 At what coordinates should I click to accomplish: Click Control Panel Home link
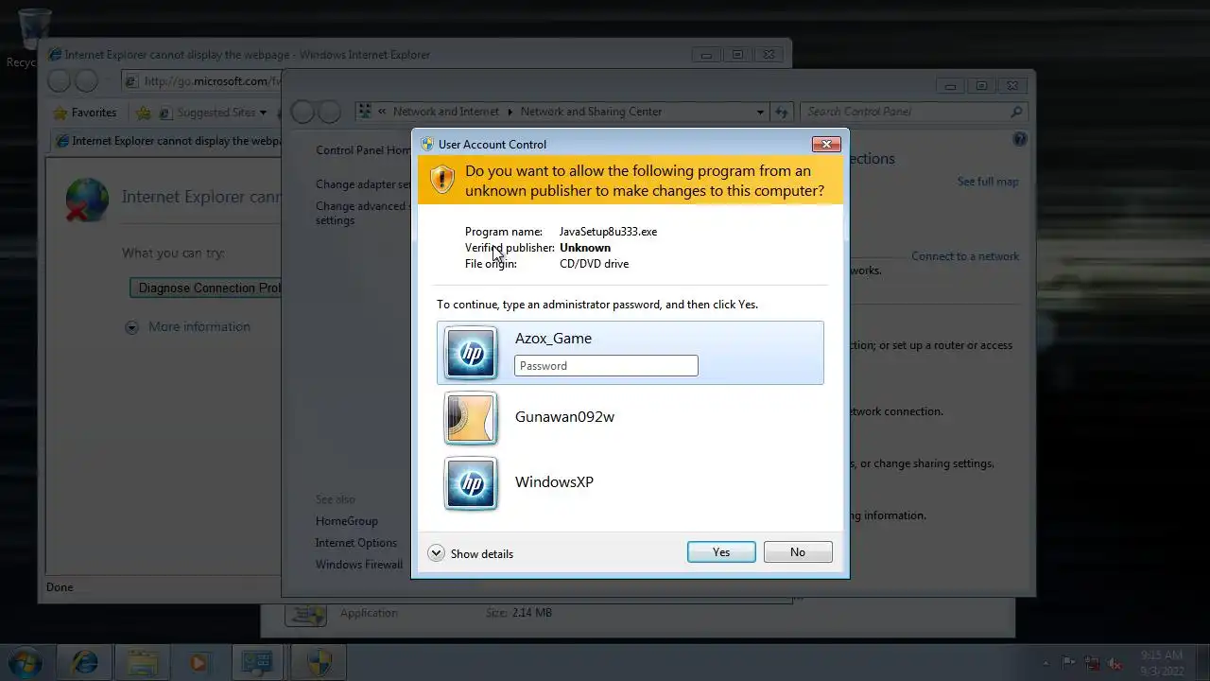point(363,150)
